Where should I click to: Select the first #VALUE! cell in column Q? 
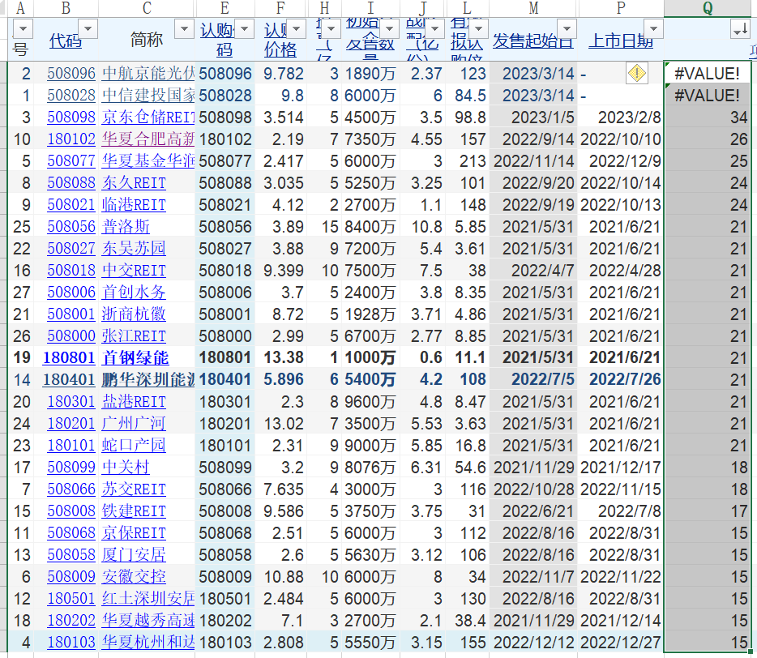[707, 74]
